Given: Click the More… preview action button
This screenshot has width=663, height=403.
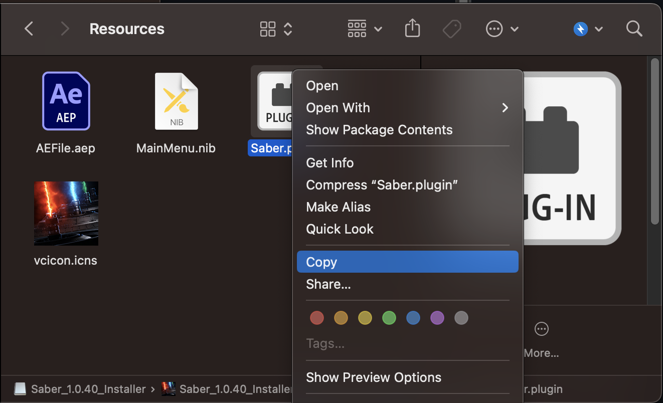Looking at the screenshot, I should click(x=541, y=340).
